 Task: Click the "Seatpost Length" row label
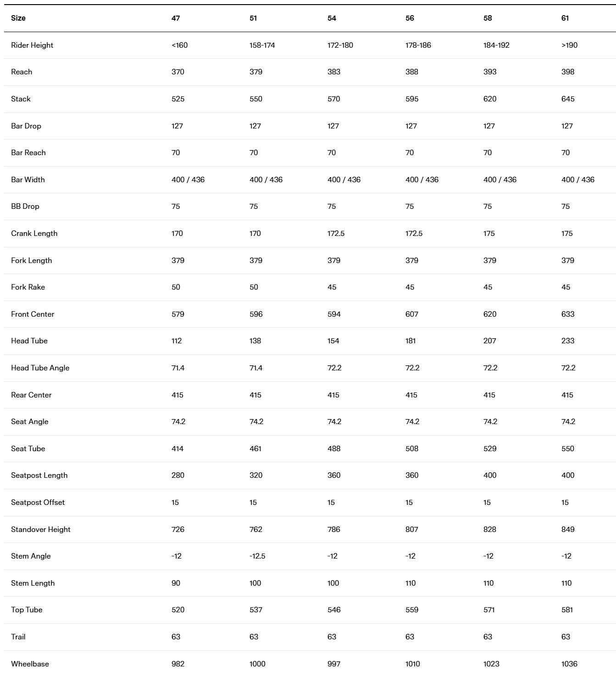click(39, 475)
